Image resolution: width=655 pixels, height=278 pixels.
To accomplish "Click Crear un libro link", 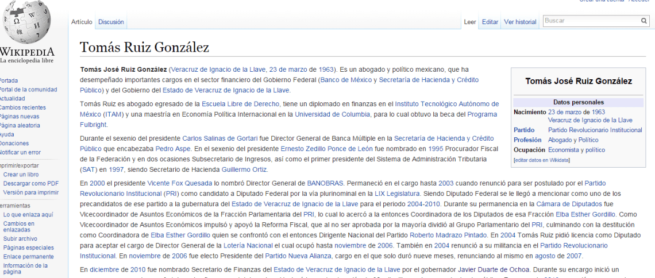I will click(21, 175).
